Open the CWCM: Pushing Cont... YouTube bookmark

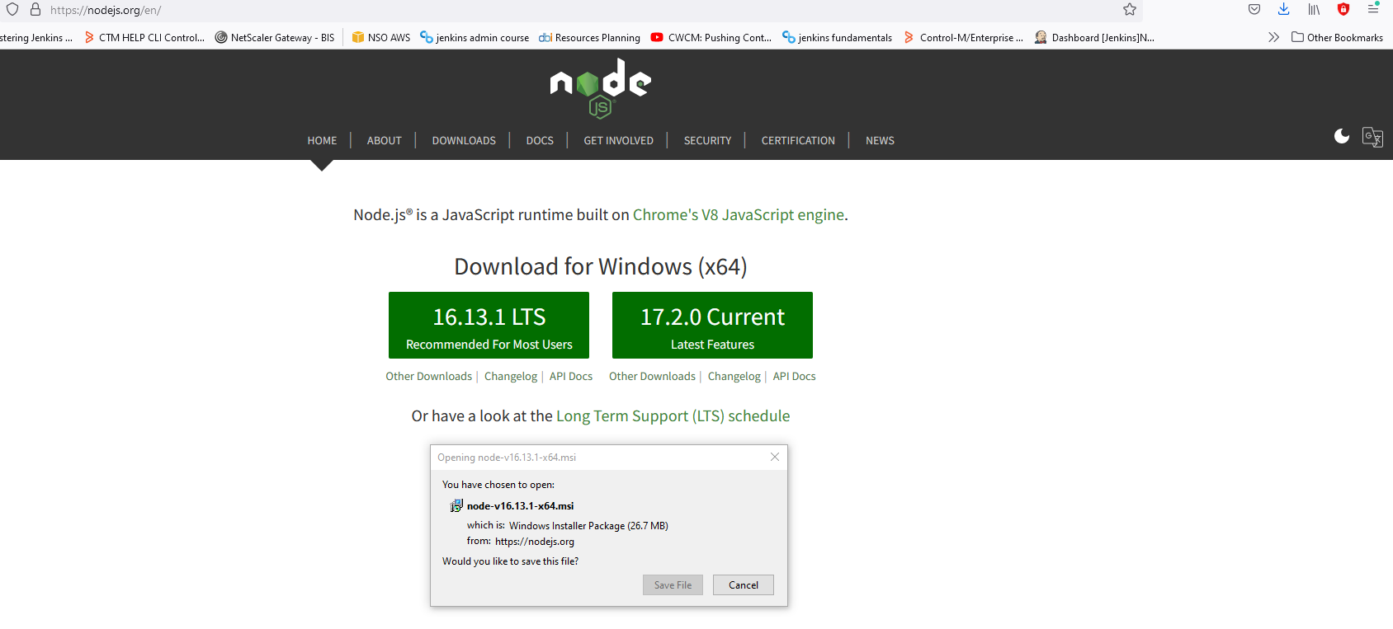point(711,37)
